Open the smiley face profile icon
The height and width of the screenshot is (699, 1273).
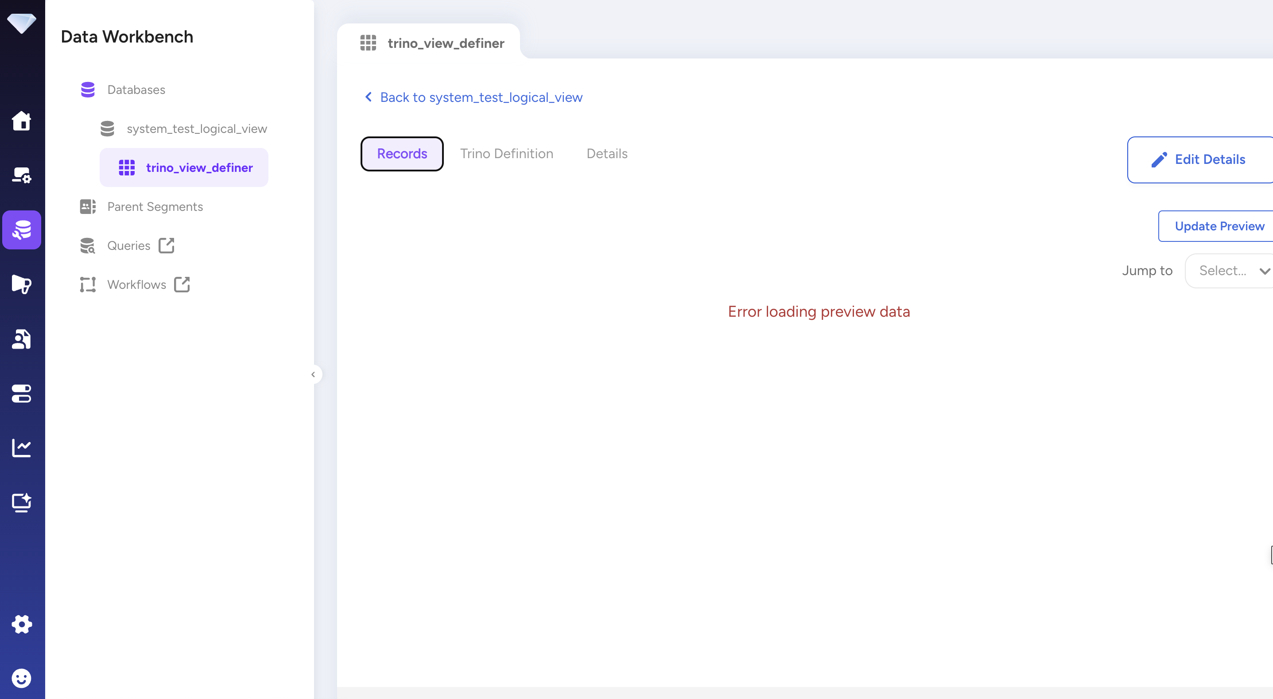click(21, 678)
